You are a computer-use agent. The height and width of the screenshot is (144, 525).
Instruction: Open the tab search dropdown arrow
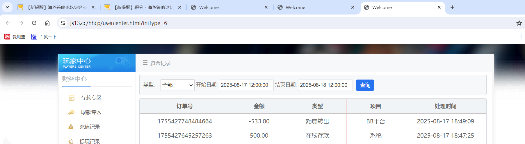7,7
